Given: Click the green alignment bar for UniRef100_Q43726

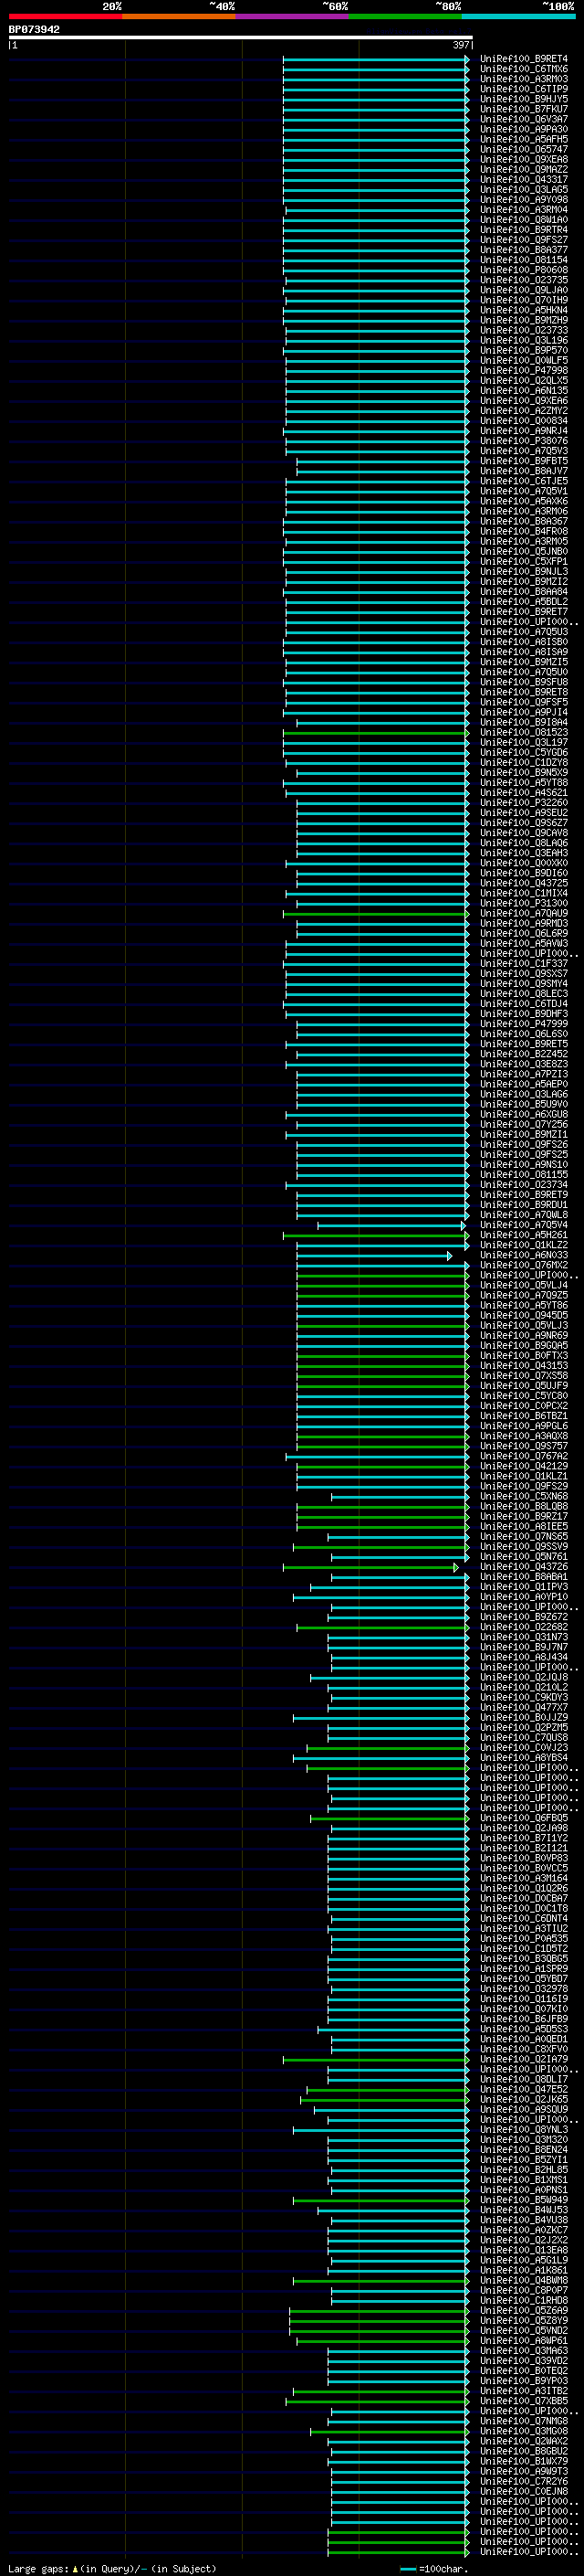Looking at the screenshot, I should 370,1567.
